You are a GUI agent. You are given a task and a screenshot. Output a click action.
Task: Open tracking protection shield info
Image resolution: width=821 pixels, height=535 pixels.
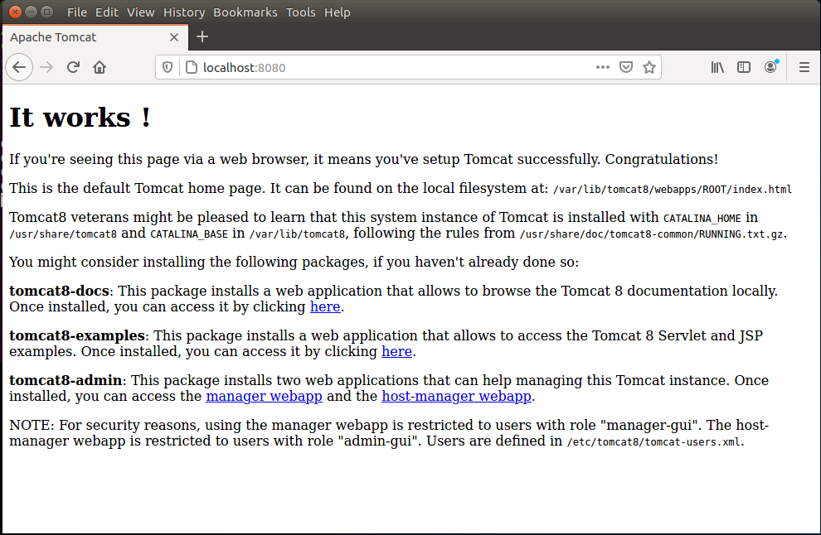[x=168, y=67]
